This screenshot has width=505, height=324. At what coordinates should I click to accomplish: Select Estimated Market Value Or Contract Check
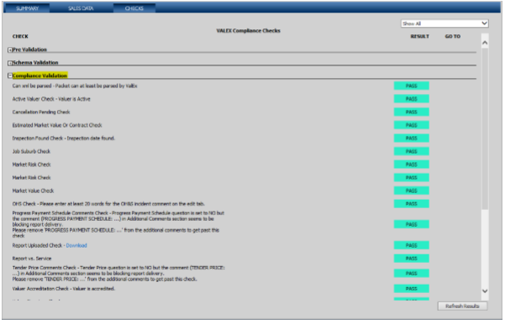click(57, 125)
